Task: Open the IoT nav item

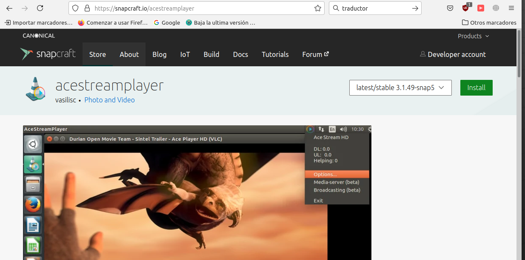Action: coord(185,54)
